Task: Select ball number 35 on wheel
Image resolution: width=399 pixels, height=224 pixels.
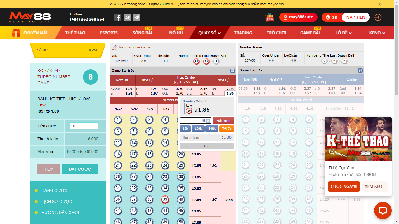Action: (x=181, y=188)
